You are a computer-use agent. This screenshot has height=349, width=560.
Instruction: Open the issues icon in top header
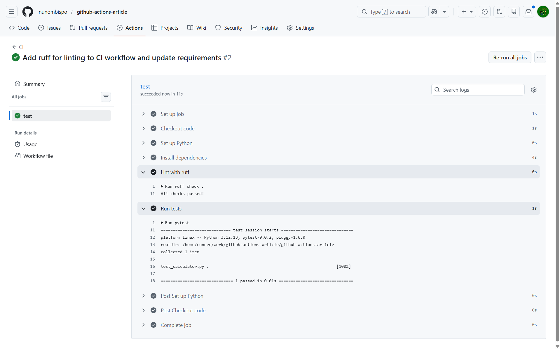click(484, 12)
